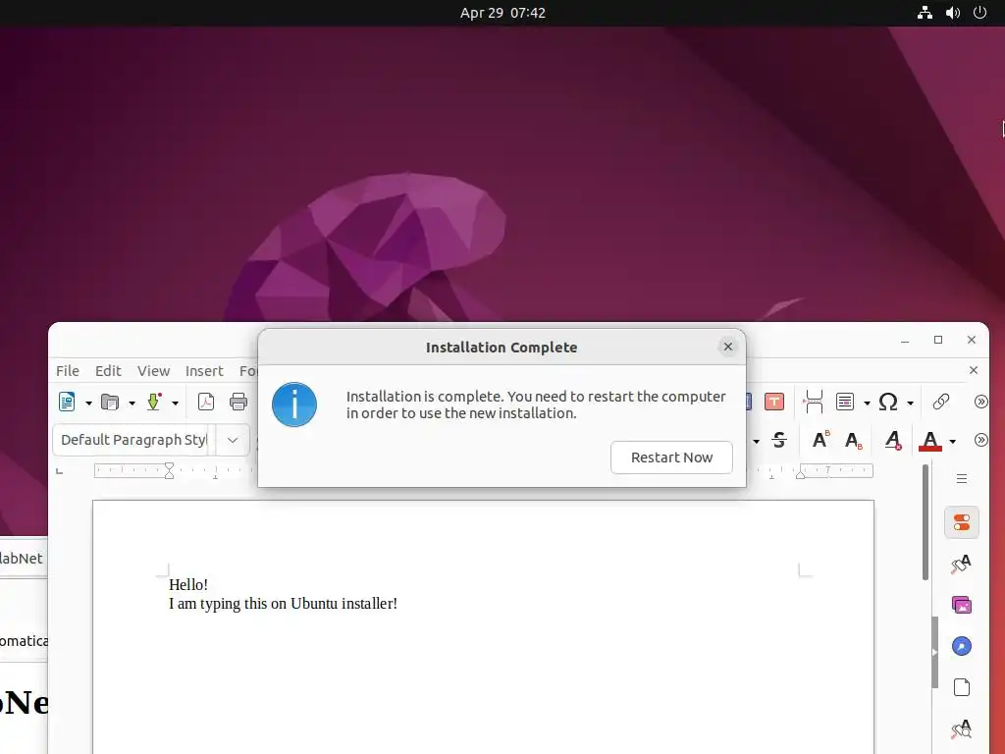
Task: Apply superscript formatting icon
Action: click(x=820, y=440)
